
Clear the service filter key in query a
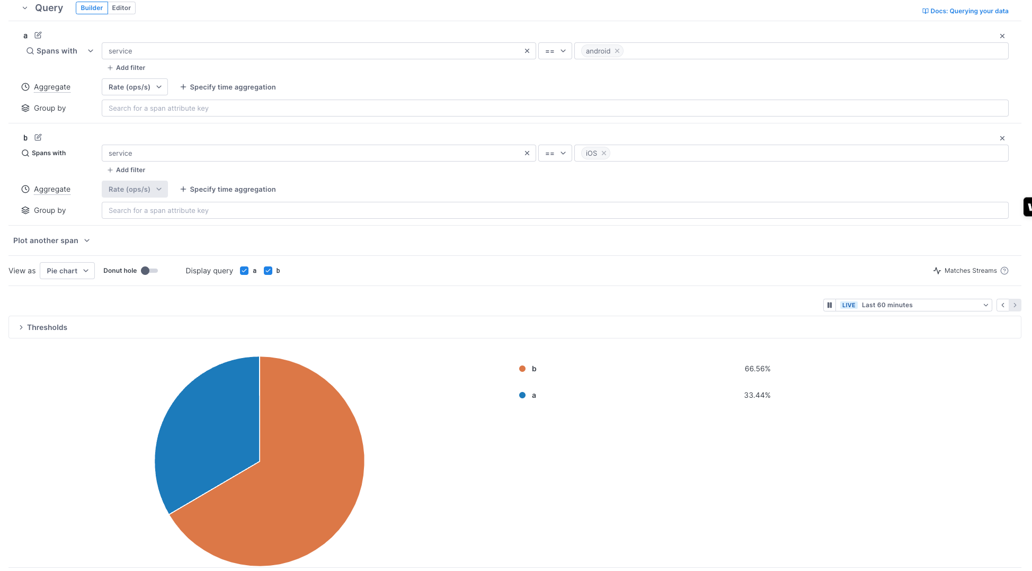click(527, 51)
